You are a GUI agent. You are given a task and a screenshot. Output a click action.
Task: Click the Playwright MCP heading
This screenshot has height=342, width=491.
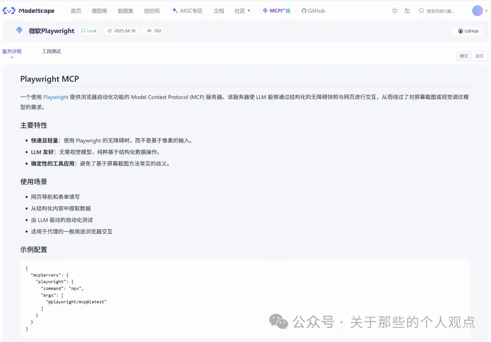pos(50,79)
